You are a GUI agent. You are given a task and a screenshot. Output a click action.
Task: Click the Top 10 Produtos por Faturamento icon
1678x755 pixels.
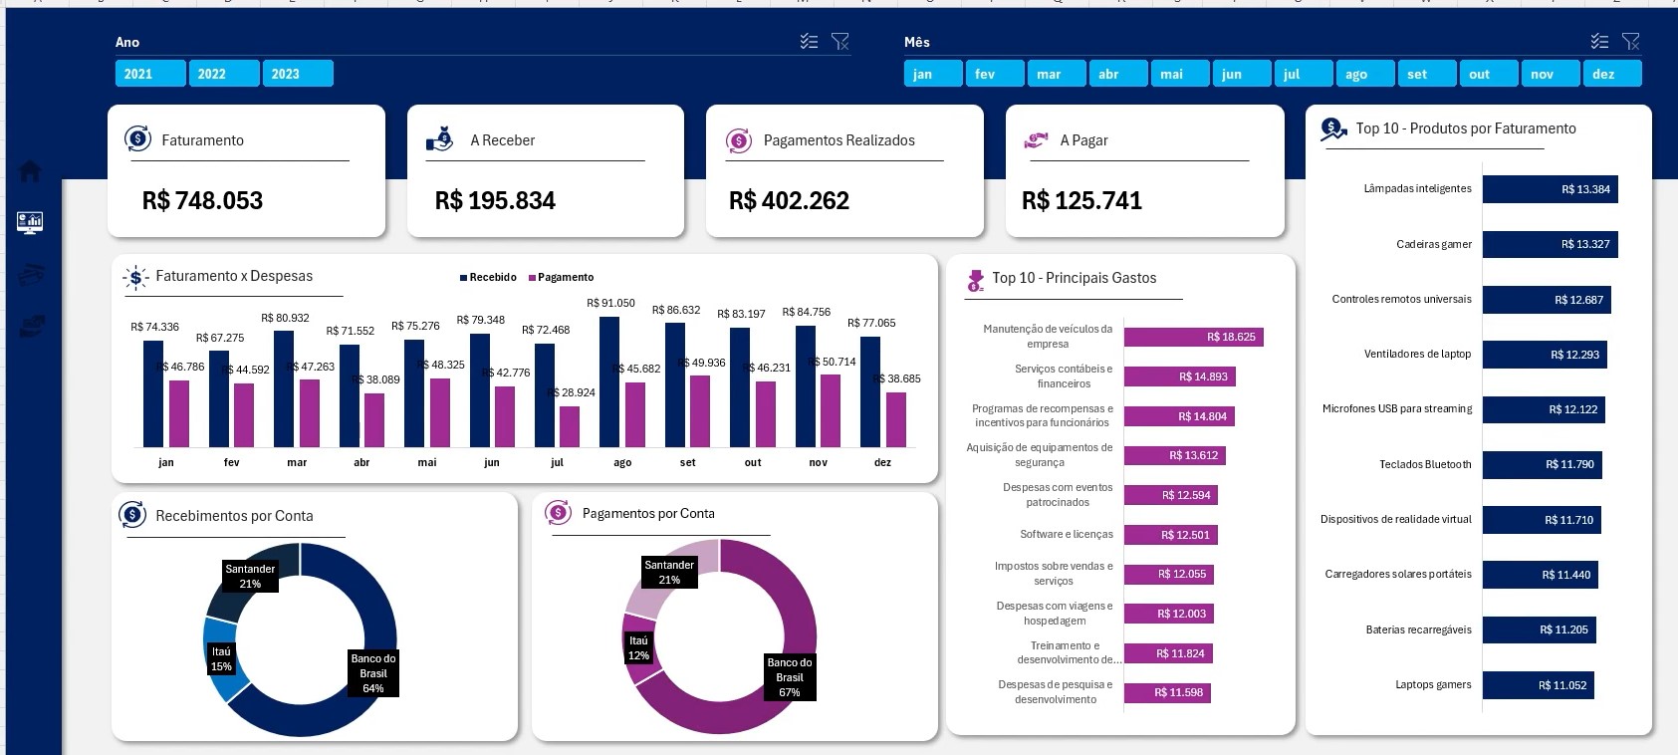(1333, 129)
